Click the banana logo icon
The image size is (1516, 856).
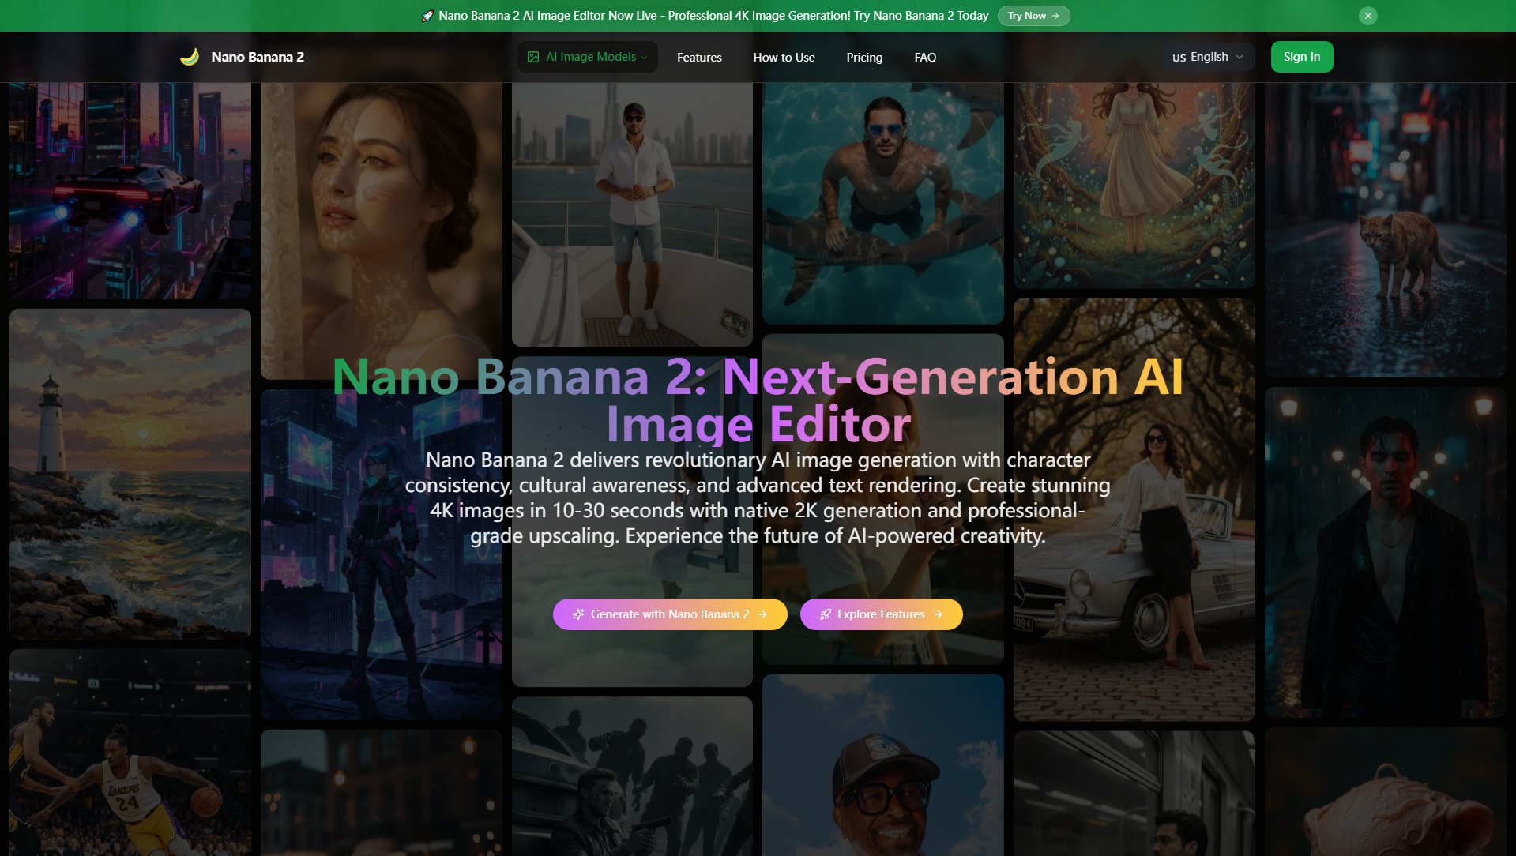tap(190, 56)
